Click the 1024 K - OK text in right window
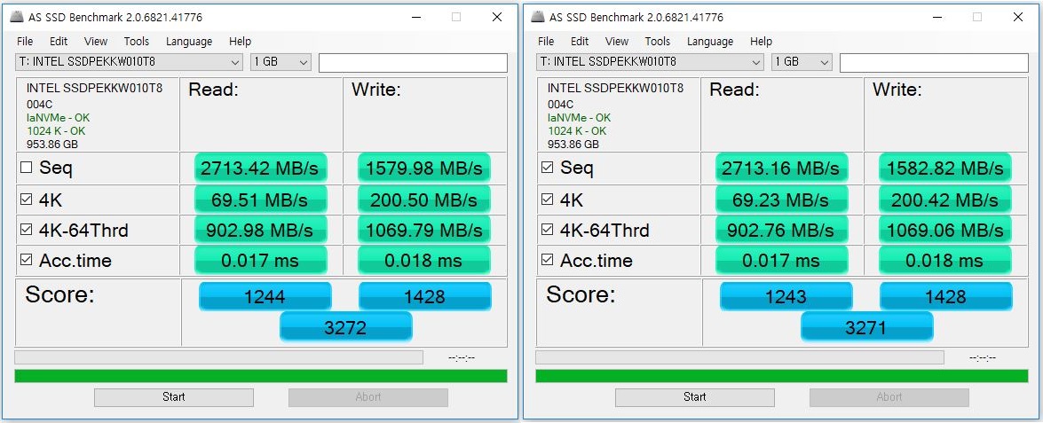The image size is (1043, 423). click(577, 131)
